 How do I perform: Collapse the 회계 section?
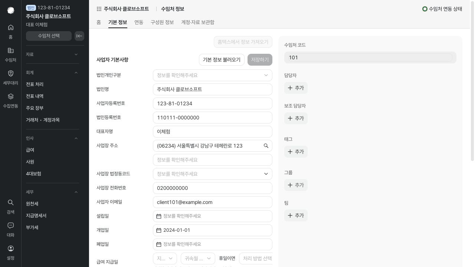point(52,73)
